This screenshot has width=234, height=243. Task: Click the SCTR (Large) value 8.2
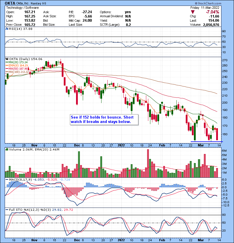coord(128,25)
